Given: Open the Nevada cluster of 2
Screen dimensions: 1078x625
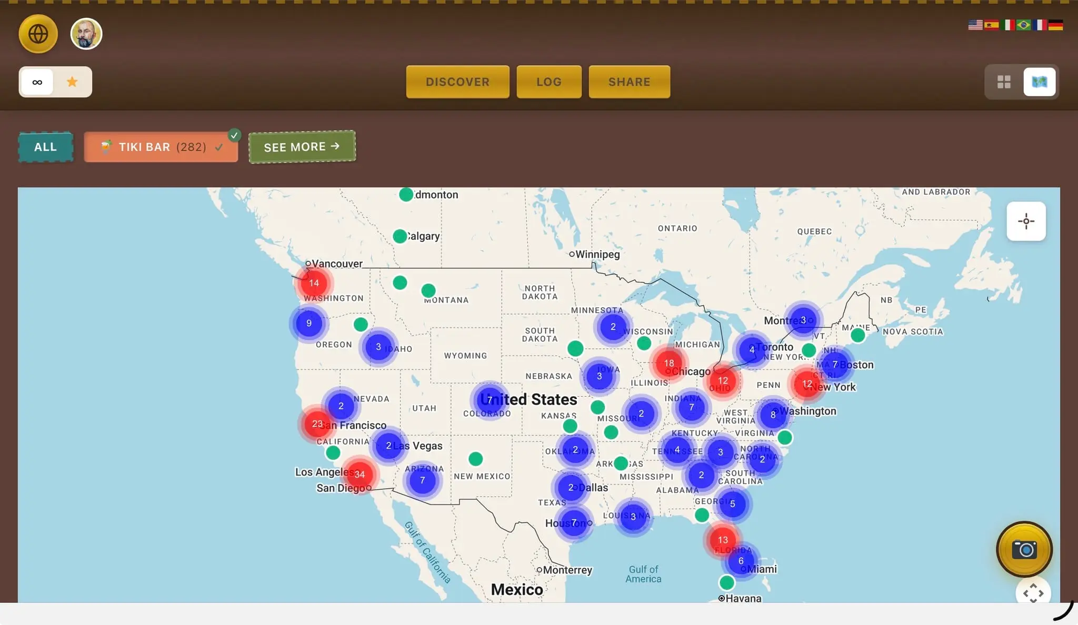Looking at the screenshot, I should pyautogui.click(x=341, y=406).
